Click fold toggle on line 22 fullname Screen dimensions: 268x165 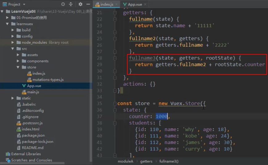(x=115, y=19)
